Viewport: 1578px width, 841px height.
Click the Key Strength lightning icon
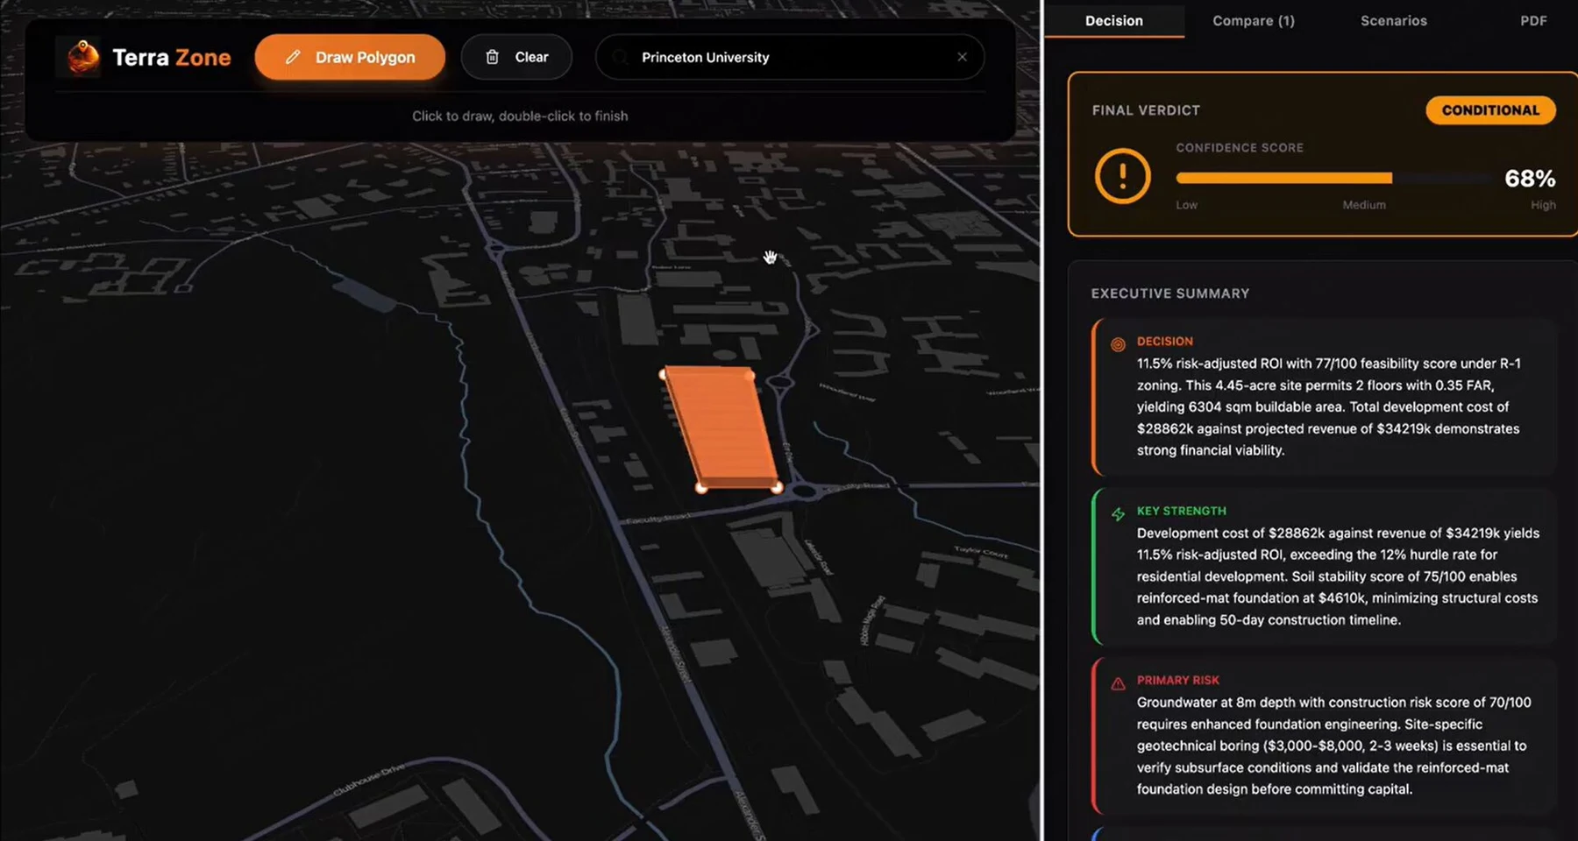click(1118, 514)
